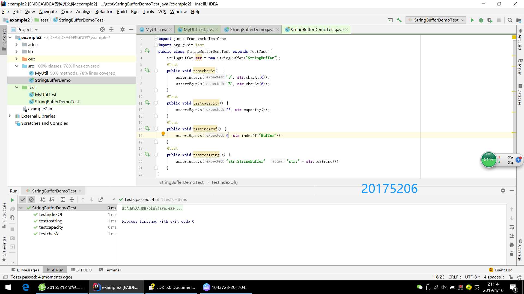This screenshot has width=524, height=294.
Task: Open Search Everywhere magnifier icon
Action: point(510,20)
